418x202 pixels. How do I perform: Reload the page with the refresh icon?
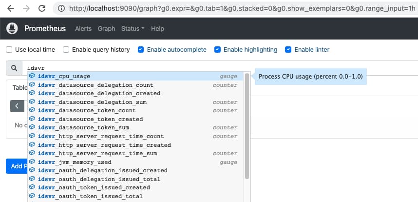(42, 9)
